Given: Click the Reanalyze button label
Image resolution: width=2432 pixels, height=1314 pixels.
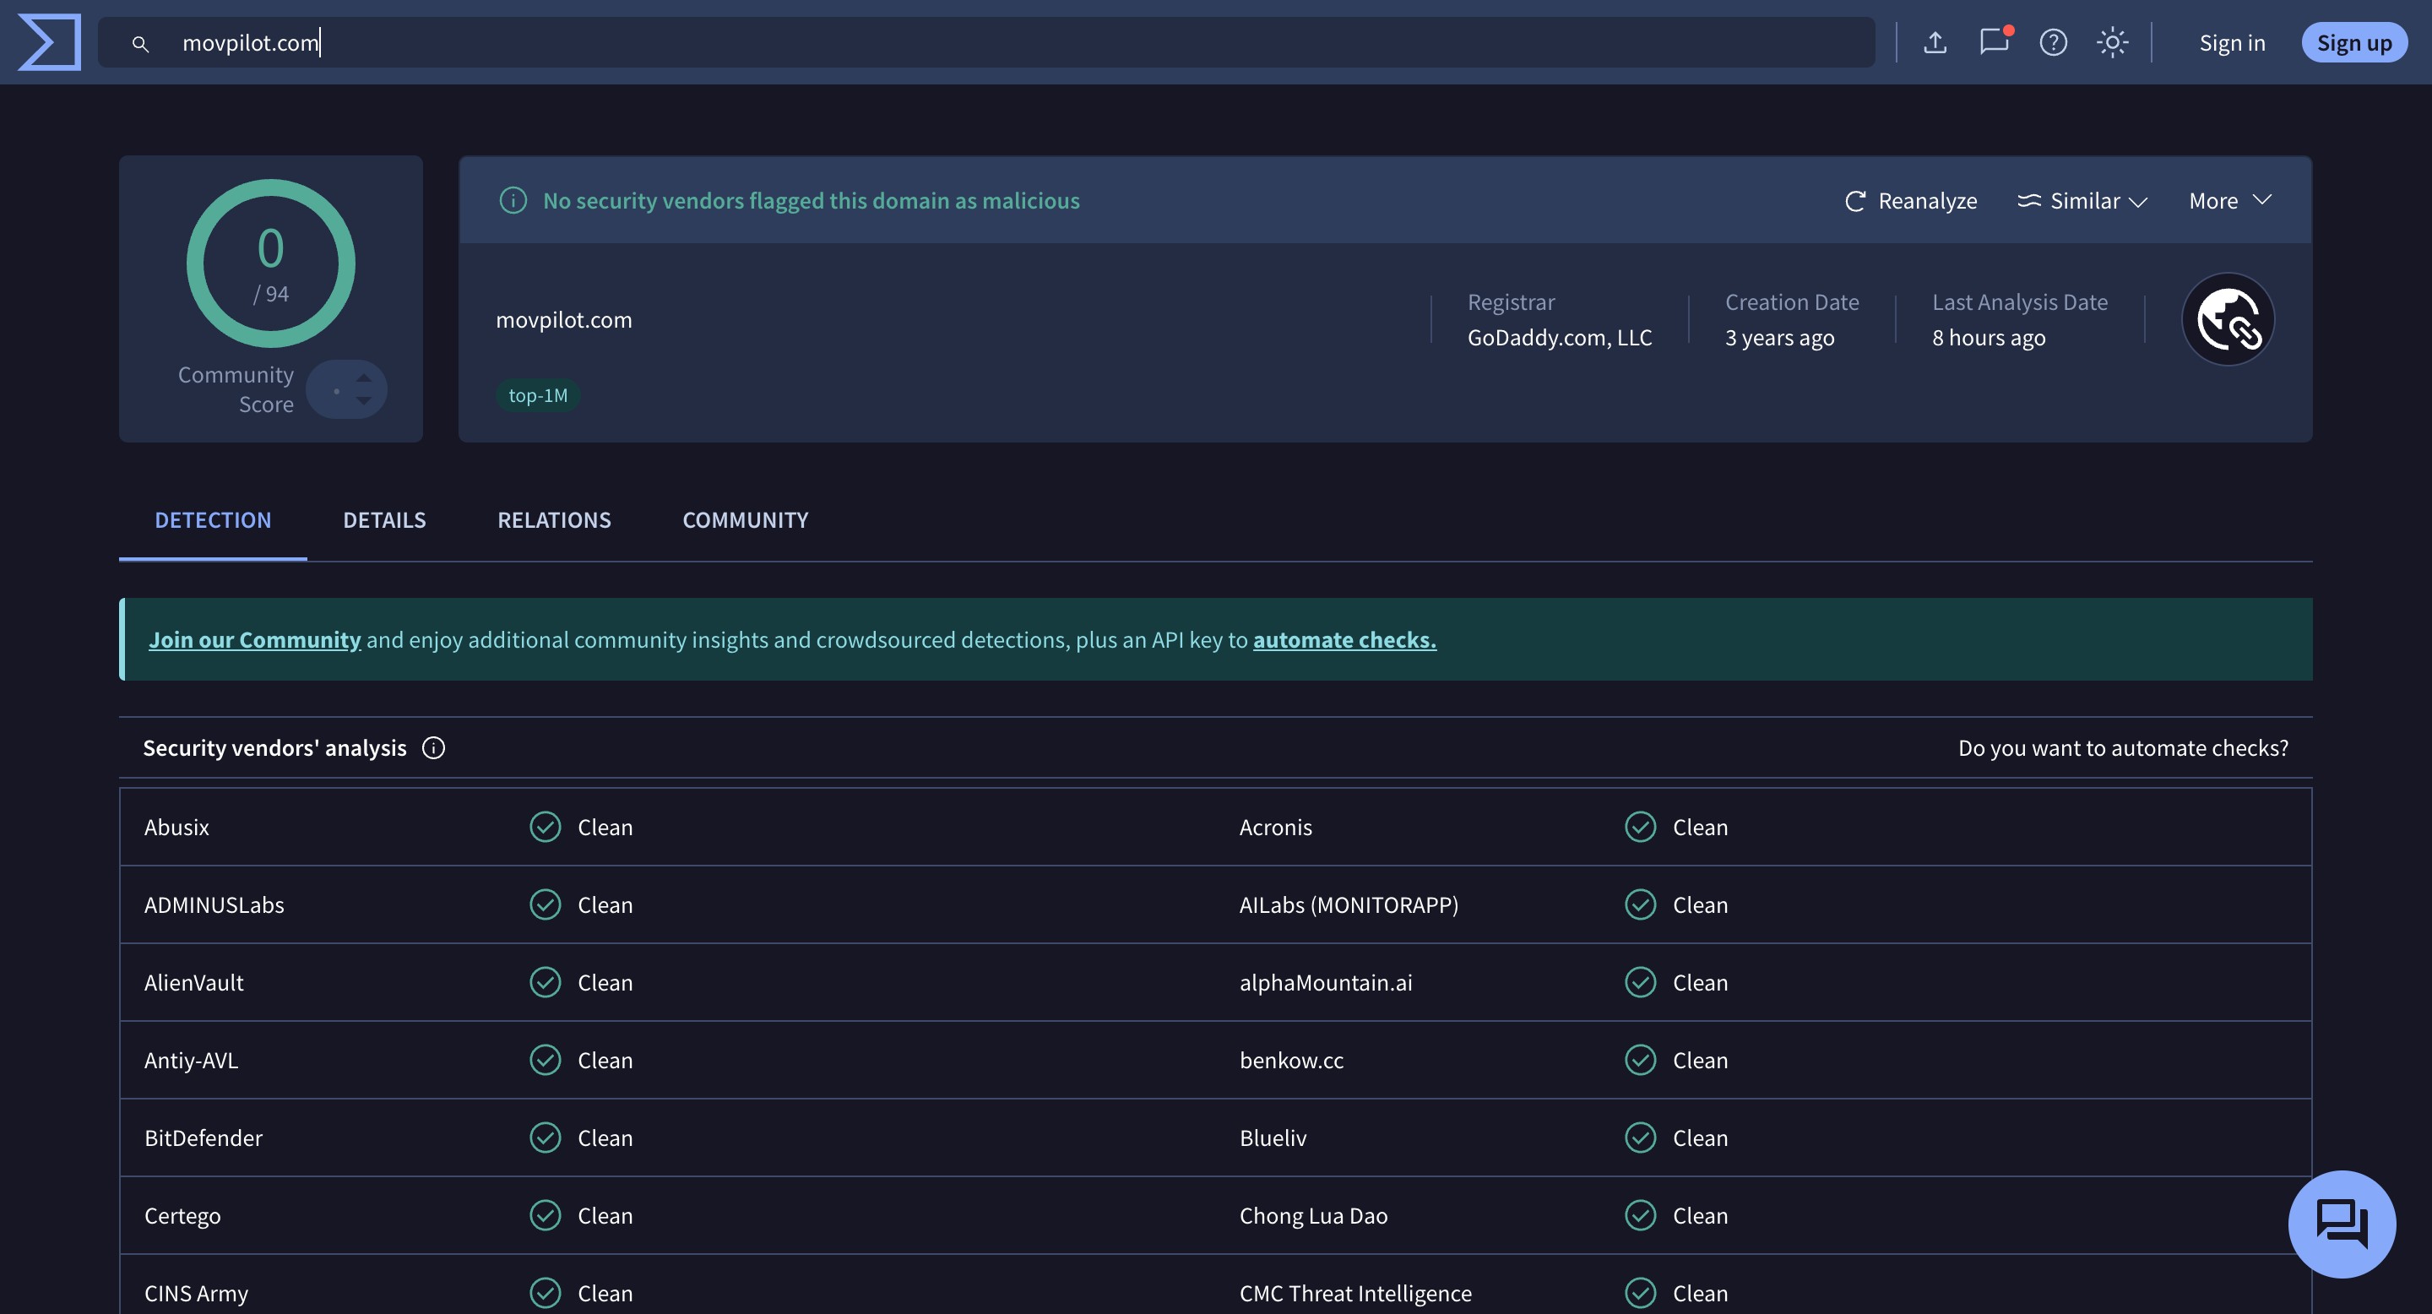Looking at the screenshot, I should point(1927,201).
